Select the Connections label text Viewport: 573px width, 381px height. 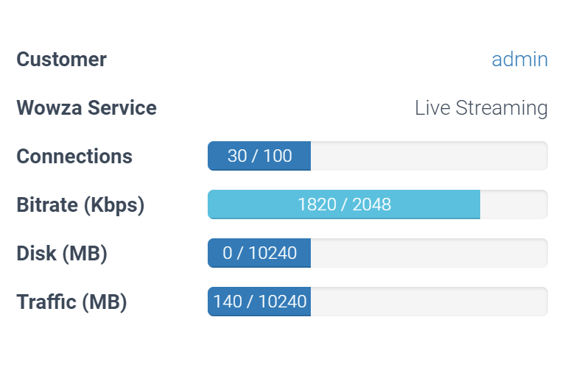[74, 157]
